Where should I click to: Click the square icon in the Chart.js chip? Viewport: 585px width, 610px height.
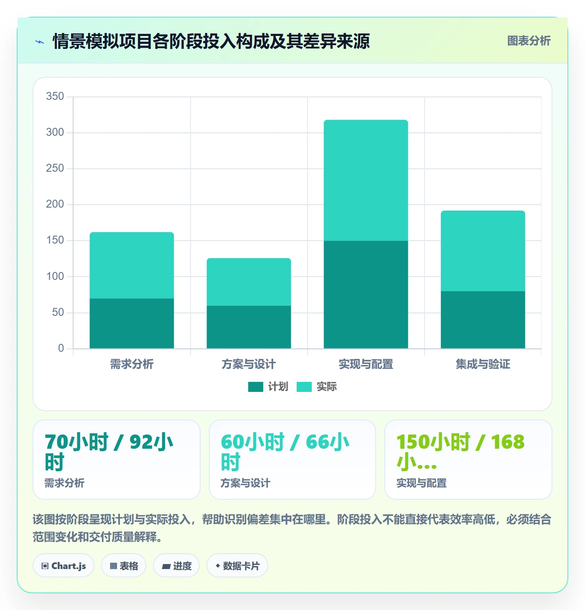point(45,566)
